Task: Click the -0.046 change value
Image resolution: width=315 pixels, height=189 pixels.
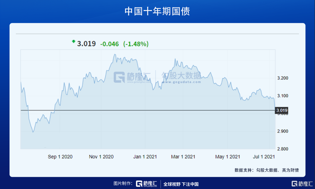Action: (x=109, y=44)
